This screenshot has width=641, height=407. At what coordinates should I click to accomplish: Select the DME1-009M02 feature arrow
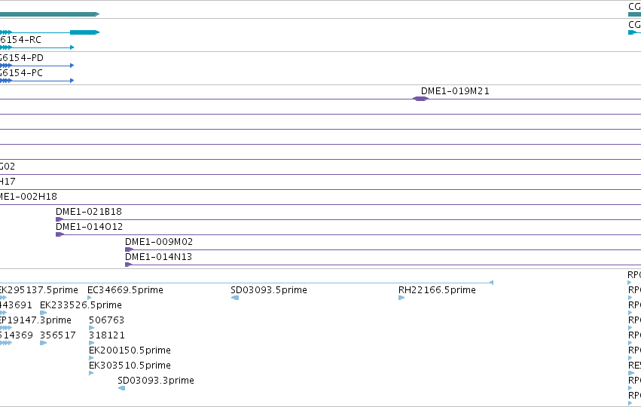point(130,249)
